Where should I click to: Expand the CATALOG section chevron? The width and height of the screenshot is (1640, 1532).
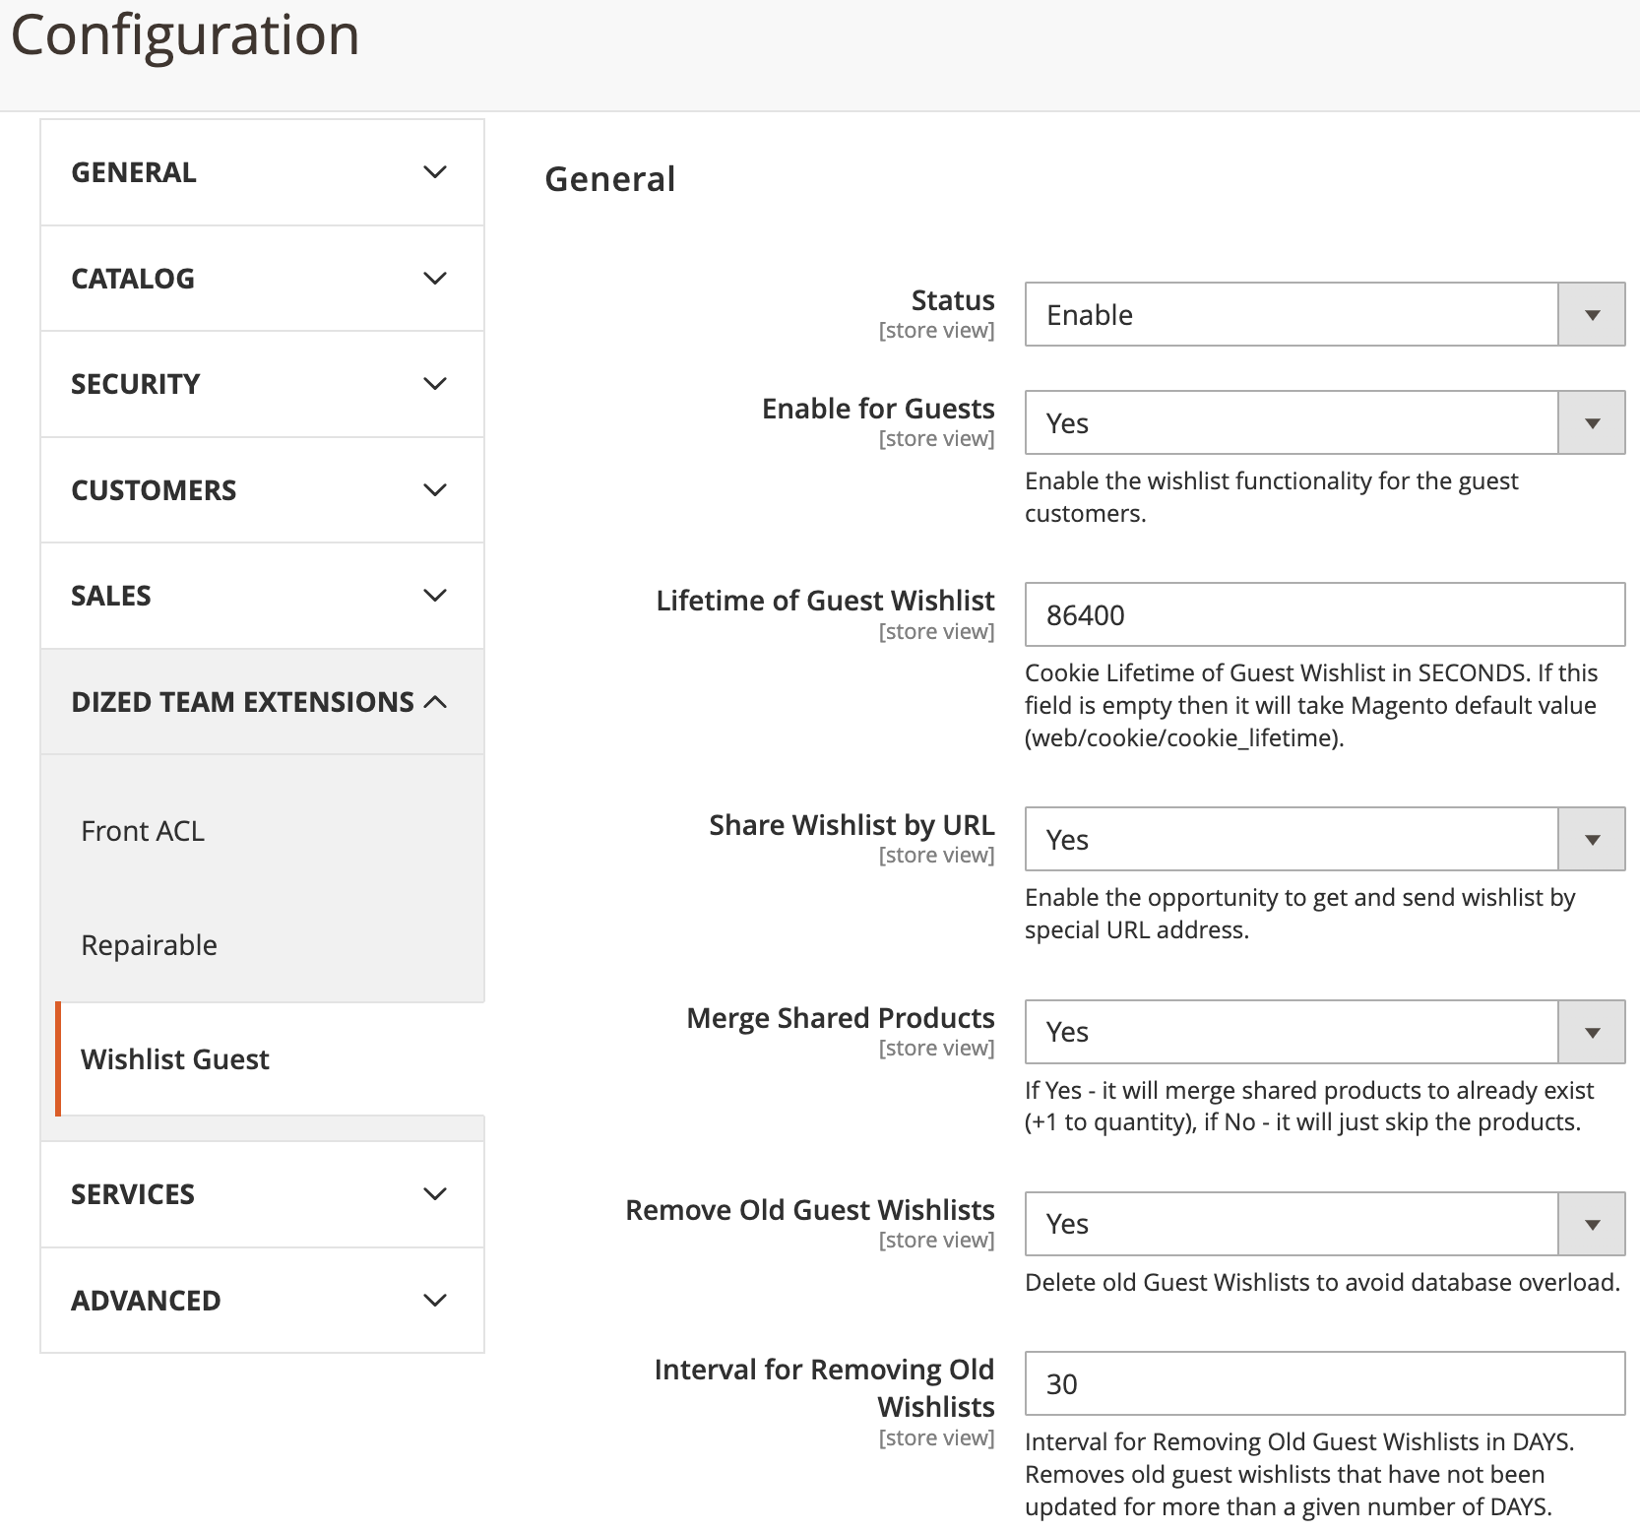tap(434, 279)
